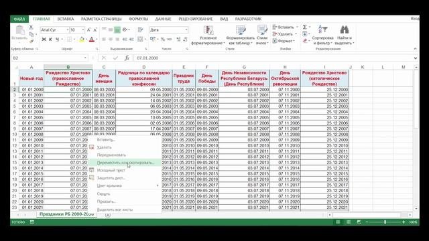Open Форматировать как таблицу gallery
429x241 pixels.
pos(241,35)
